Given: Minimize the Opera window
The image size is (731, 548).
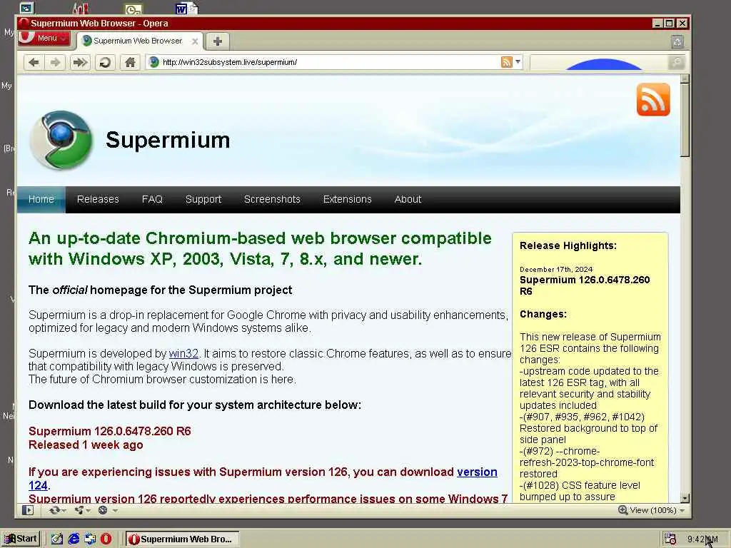Looking at the screenshot, I should click(657, 24).
